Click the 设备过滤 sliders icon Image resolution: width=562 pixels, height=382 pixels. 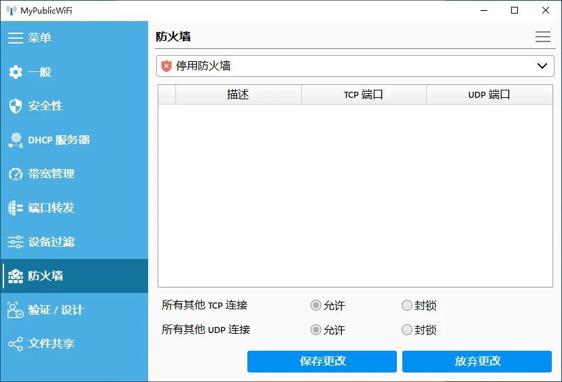[16, 242]
